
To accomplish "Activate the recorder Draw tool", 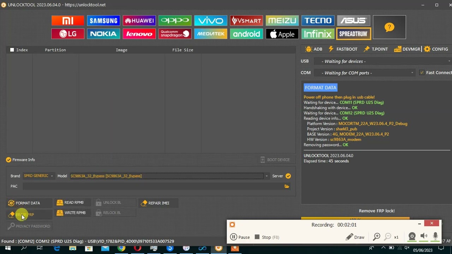I will click(355, 237).
